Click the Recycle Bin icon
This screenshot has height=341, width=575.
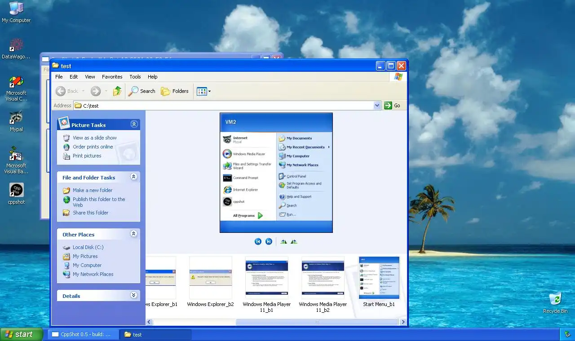point(555,302)
